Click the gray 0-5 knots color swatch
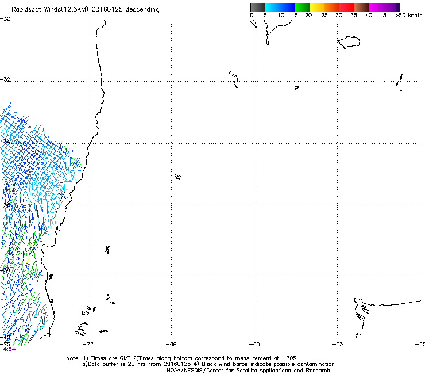The image size is (425, 374). (257, 7)
